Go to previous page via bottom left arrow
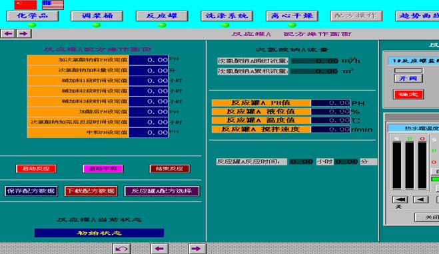Screen dimensions: 439x254 [159, 249]
